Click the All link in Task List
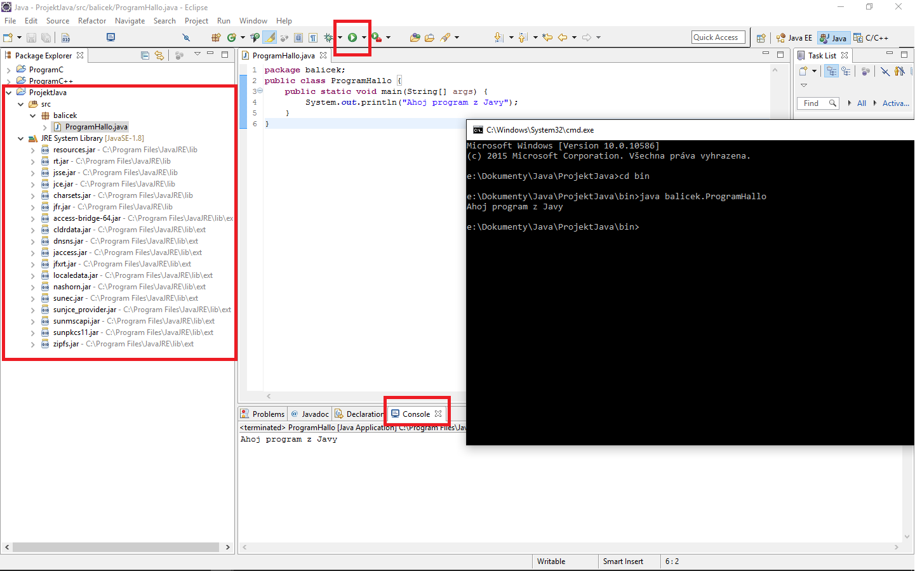 862,103
